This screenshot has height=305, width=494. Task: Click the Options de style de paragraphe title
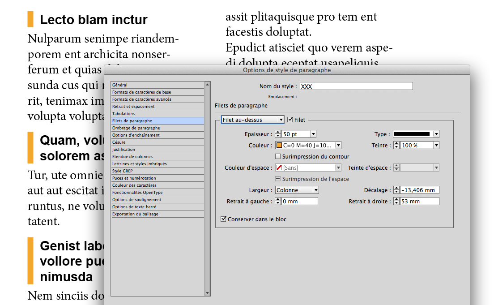(x=287, y=70)
